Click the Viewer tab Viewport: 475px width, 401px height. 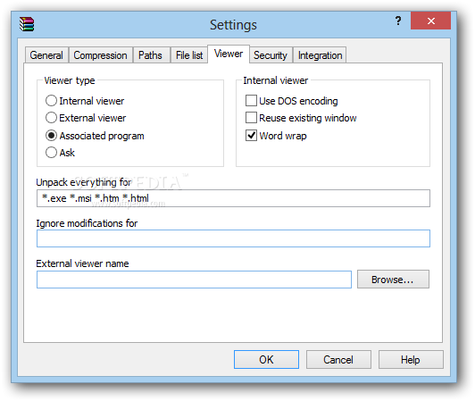click(x=229, y=54)
